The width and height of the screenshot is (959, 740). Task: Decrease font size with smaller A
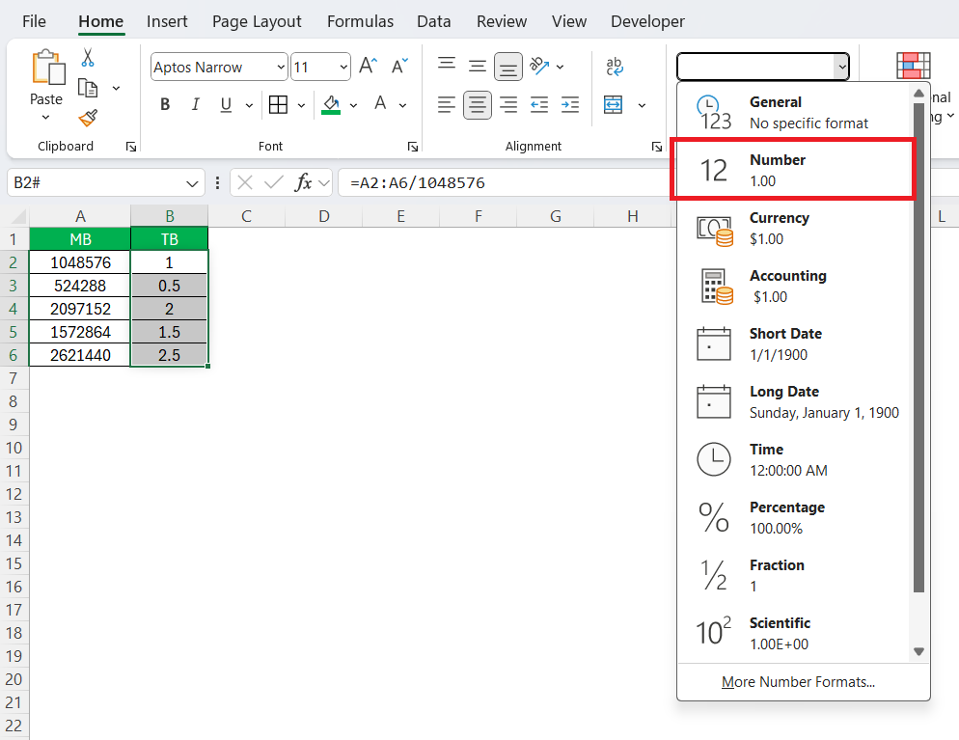point(399,66)
